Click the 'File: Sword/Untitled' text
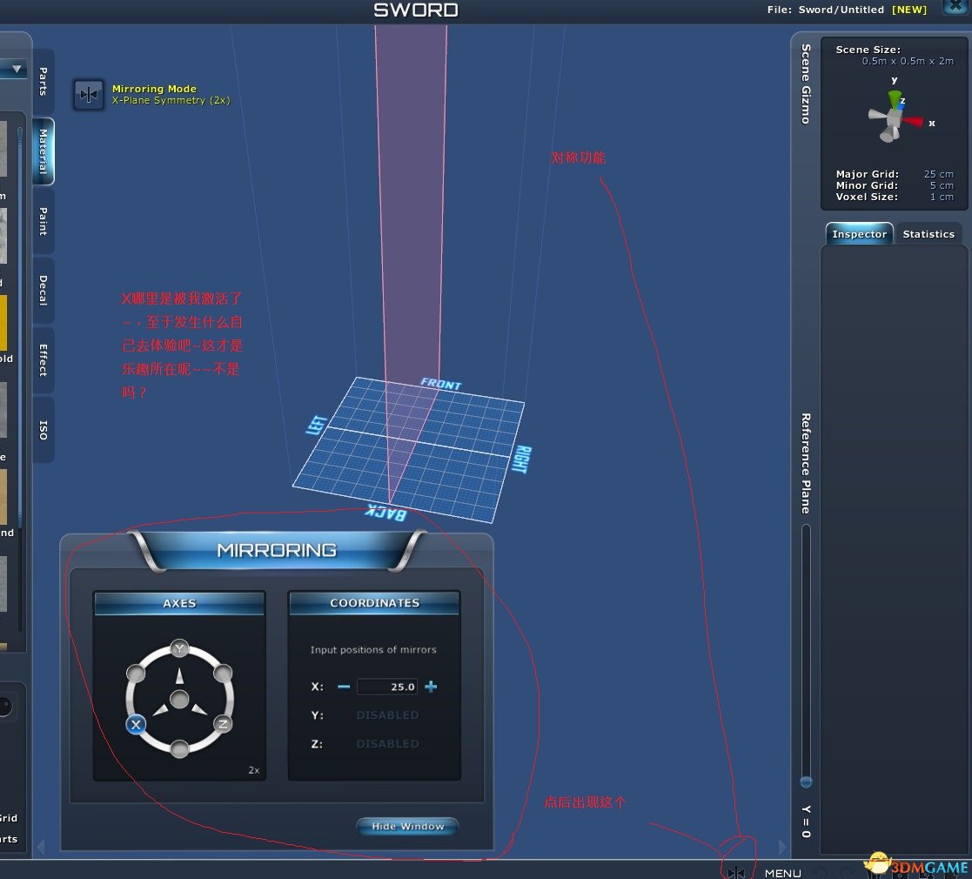This screenshot has width=972, height=879. 826,10
